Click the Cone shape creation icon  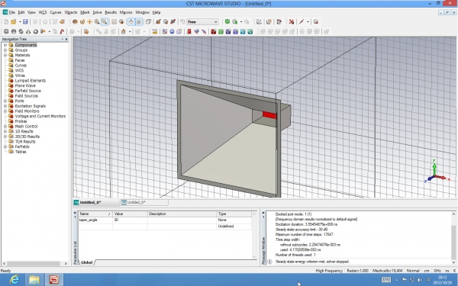click(x=28, y=31)
